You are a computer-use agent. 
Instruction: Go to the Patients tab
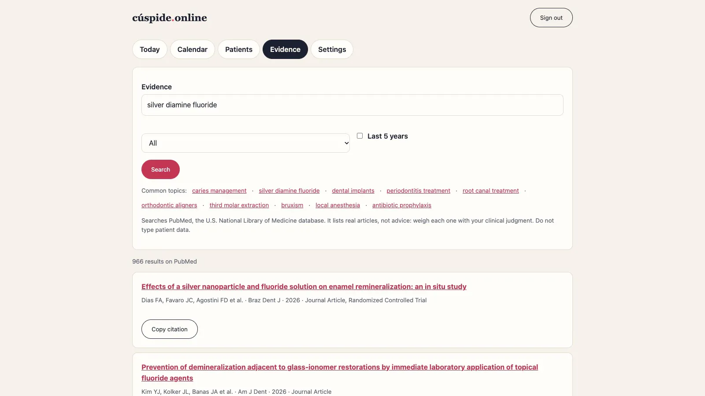click(239, 49)
